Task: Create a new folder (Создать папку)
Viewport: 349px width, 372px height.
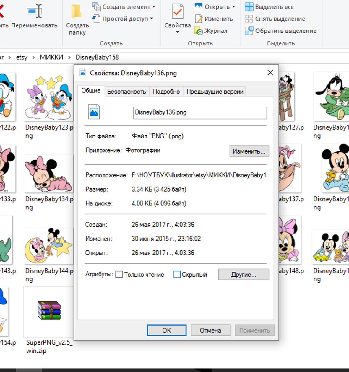Action: click(77, 20)
